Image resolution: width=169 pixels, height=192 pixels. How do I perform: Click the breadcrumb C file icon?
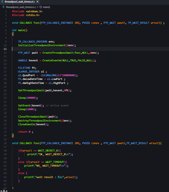tap(4, 7)
